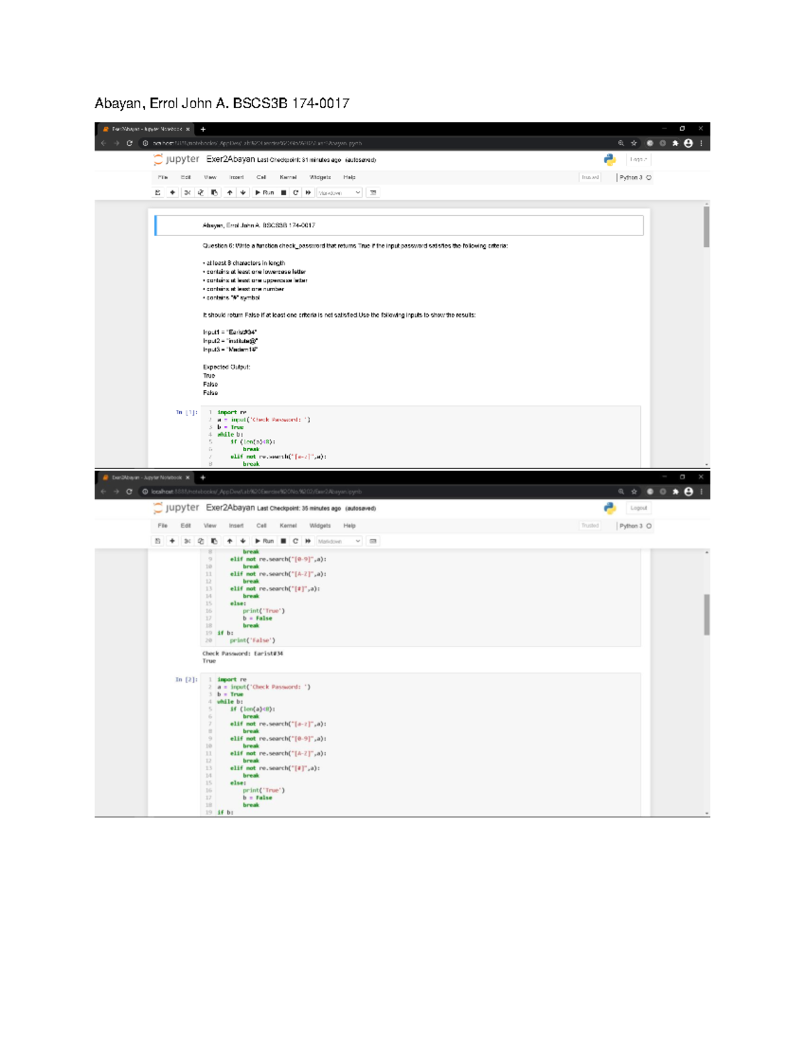Open the Cell menu in upper notebook
The height and width of the screenshot is (1042, 805).
coord(261,178)
